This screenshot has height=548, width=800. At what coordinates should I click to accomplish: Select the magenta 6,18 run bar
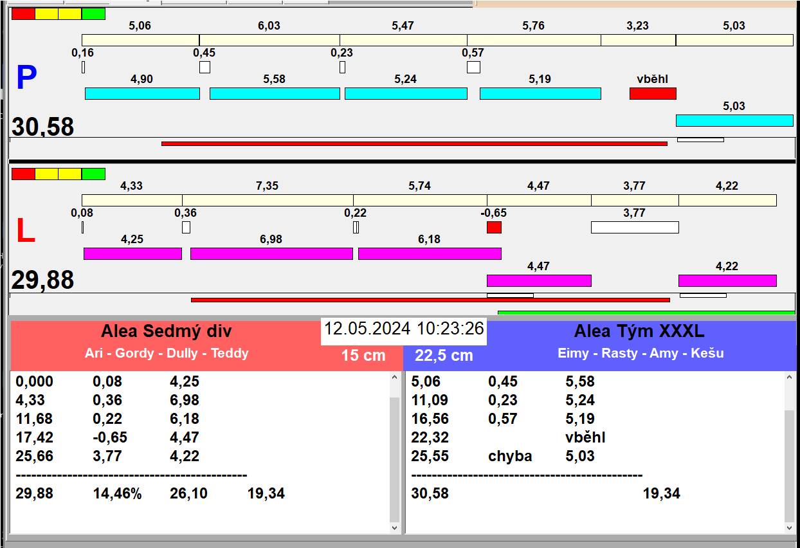point(430,253)
